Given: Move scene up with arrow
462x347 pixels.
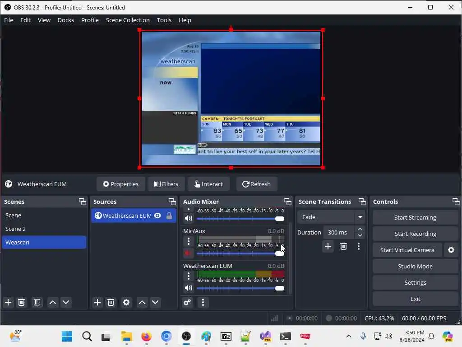Looking at the screenshot, I should pyautogui.click(x=53, y=302).
